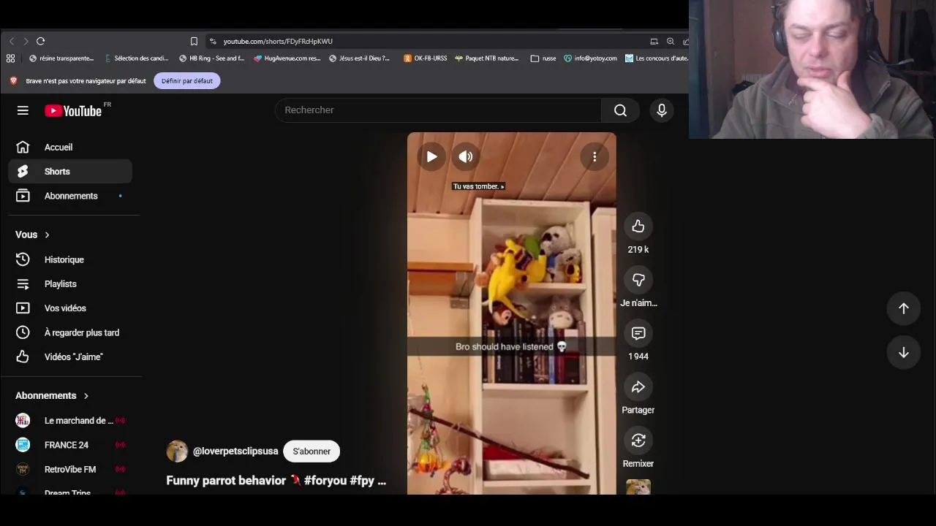Image resolution: width=936 pixels, height=526 pixels.
Task: Open HB Ring bookmark
Action: coord(212,58)
